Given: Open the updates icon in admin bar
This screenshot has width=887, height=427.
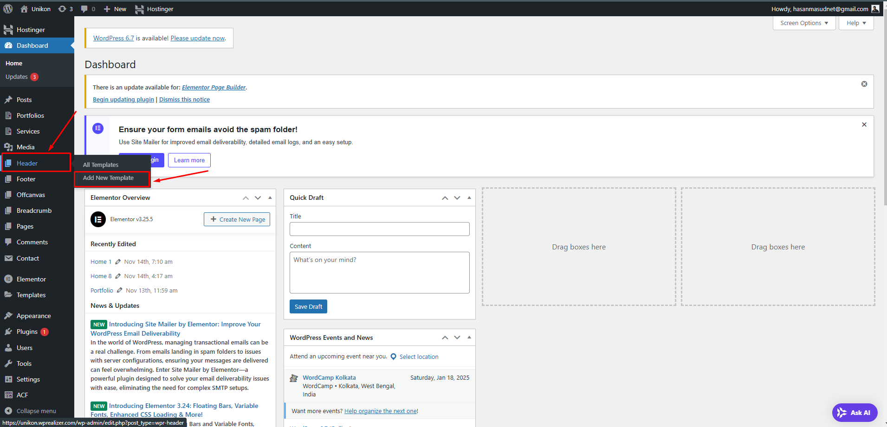Looking at the screenshot, I should 62,9.
